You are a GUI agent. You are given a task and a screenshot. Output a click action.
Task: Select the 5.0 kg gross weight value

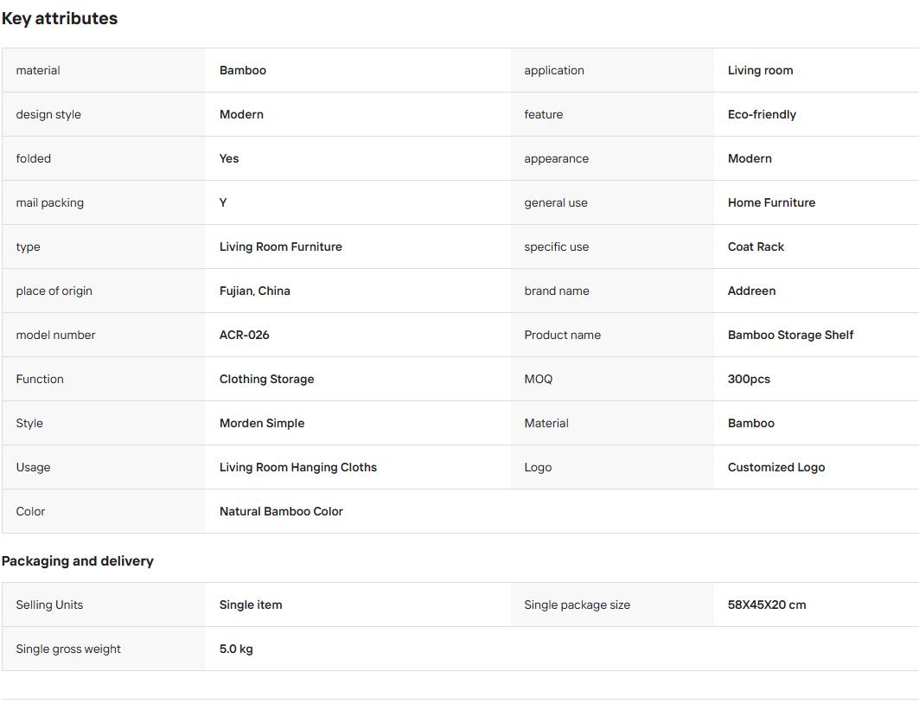point(236,649)
